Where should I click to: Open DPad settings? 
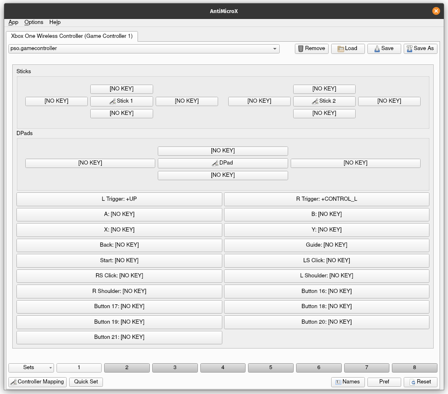(223, 163)
